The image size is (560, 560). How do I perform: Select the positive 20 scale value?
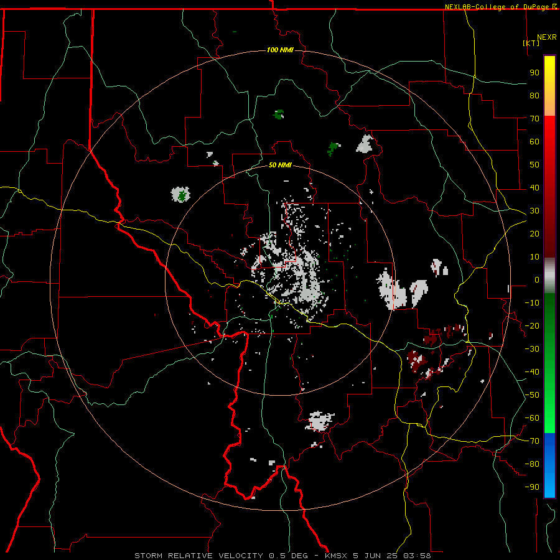pyautogui.click(x=534, y=234)
